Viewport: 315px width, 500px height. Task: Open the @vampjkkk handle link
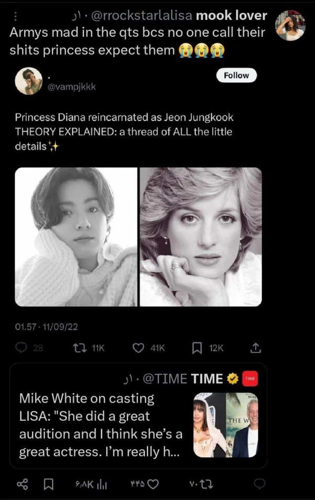click(72, 87)
